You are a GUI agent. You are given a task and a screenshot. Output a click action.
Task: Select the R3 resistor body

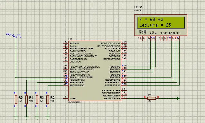click(37, 100)
